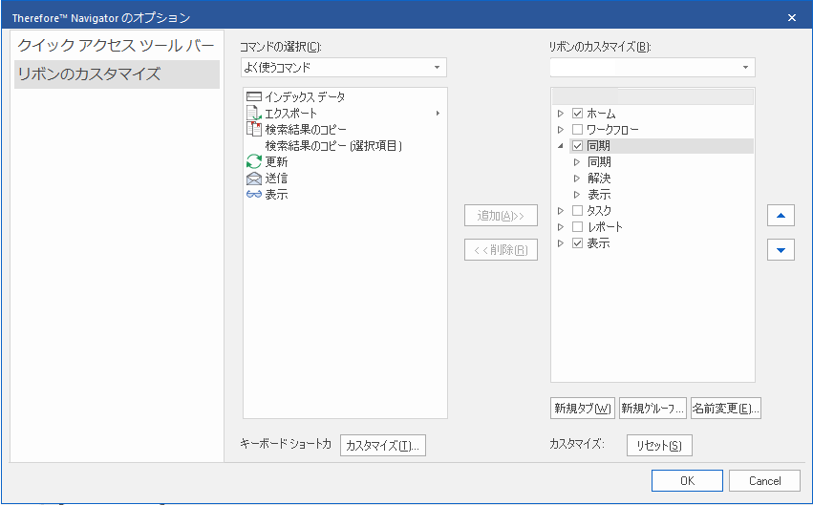813x505 pixels.
Task: Click the インデックス データ command icon
Action: 253,96
